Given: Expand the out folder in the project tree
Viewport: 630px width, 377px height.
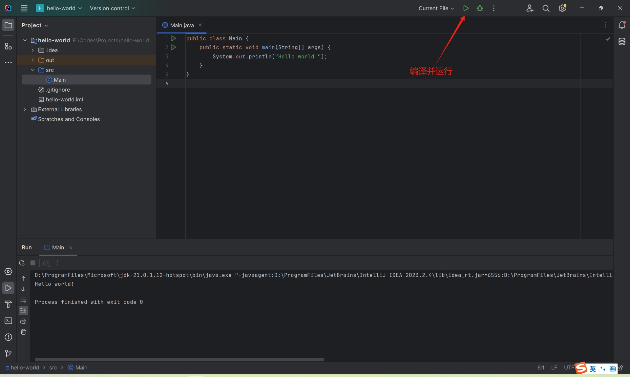Looking at the screenshot, I should (33, 60).
